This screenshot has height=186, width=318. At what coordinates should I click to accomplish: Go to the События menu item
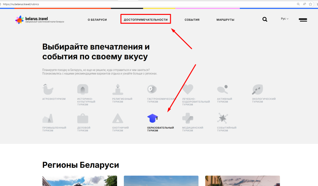[192, 20]
